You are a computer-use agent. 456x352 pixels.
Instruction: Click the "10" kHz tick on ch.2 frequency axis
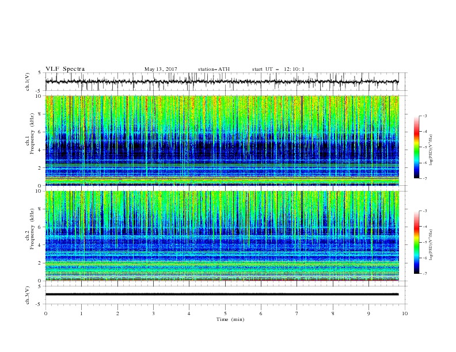click(x=39, y=191)
